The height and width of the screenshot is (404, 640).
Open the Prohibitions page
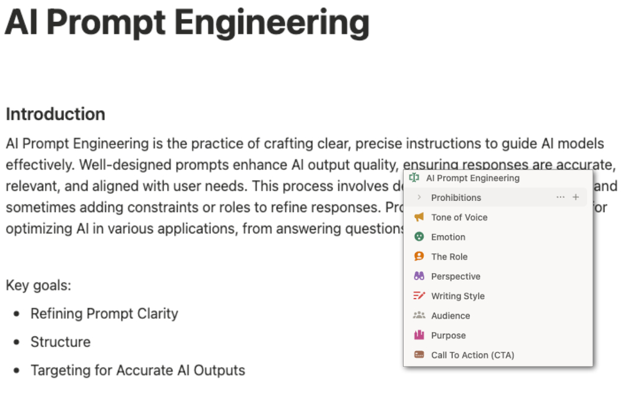coord(456,198)
